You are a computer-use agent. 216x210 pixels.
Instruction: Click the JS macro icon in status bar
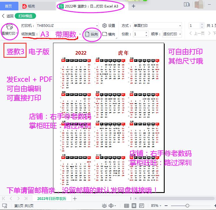(x=5, y=206)
